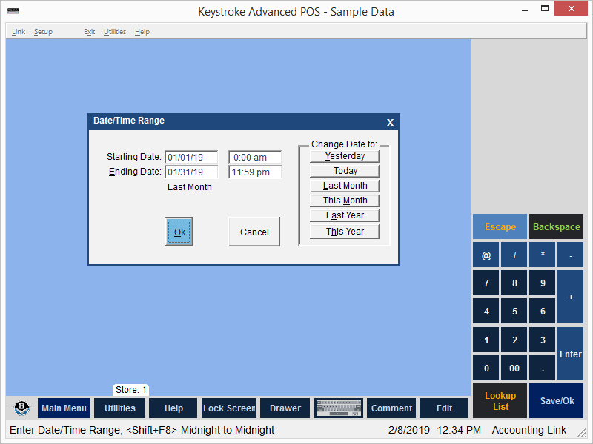Screen dimensions: 593x444
Task: Open the Help menu in menu bar
Action: [142, 32]
